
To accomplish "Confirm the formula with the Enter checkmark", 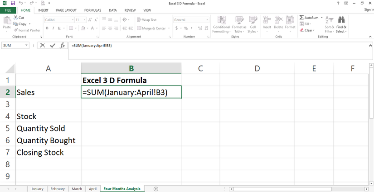I will [53, 46].
